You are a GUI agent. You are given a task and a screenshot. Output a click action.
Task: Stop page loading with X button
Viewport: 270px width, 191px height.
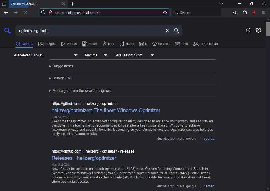tap(25, 13)
